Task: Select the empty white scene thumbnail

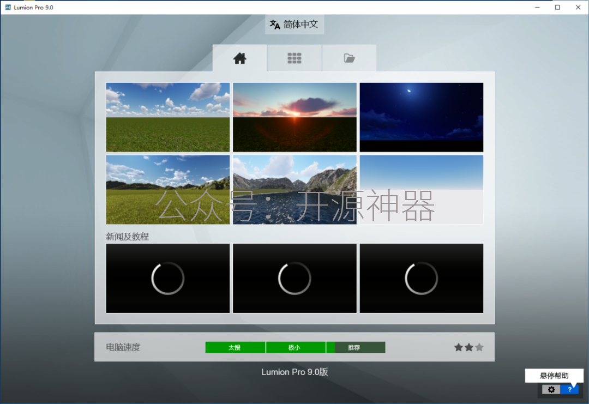Action: point(422,190)
